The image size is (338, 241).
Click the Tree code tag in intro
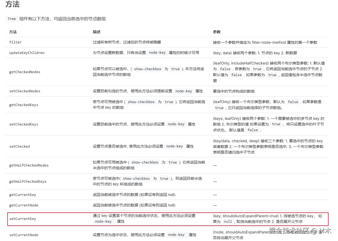[x=12, y=19]
